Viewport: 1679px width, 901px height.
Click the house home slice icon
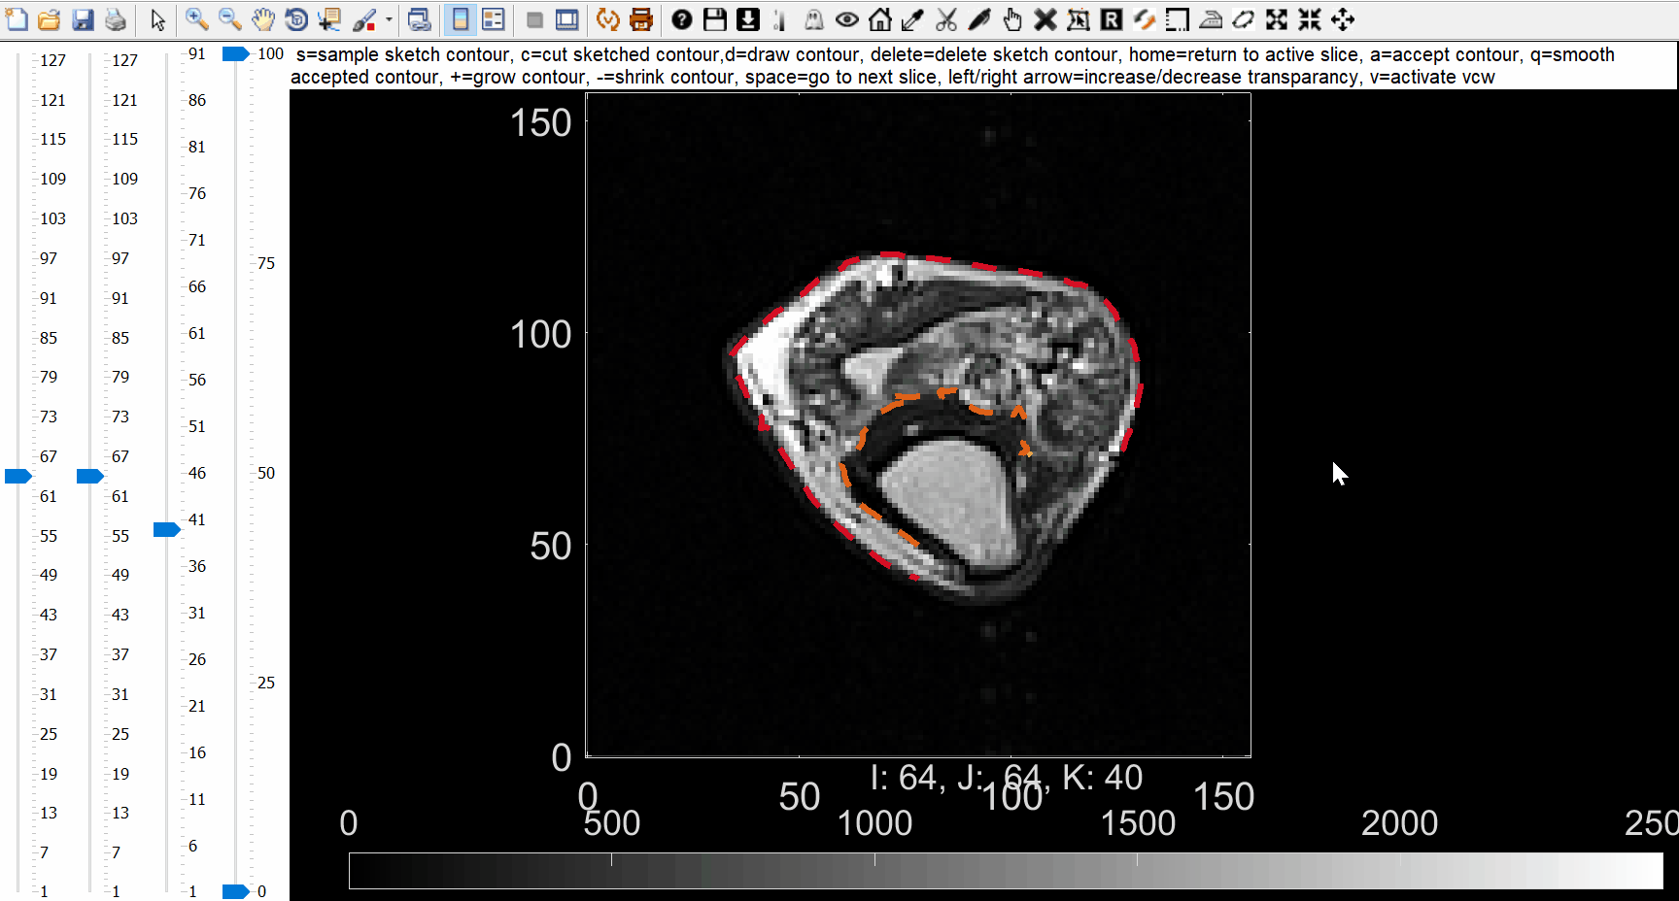(879, 19)
